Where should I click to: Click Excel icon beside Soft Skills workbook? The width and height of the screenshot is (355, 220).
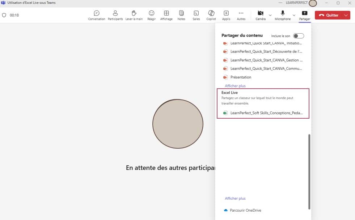click(x=225, y=113)
